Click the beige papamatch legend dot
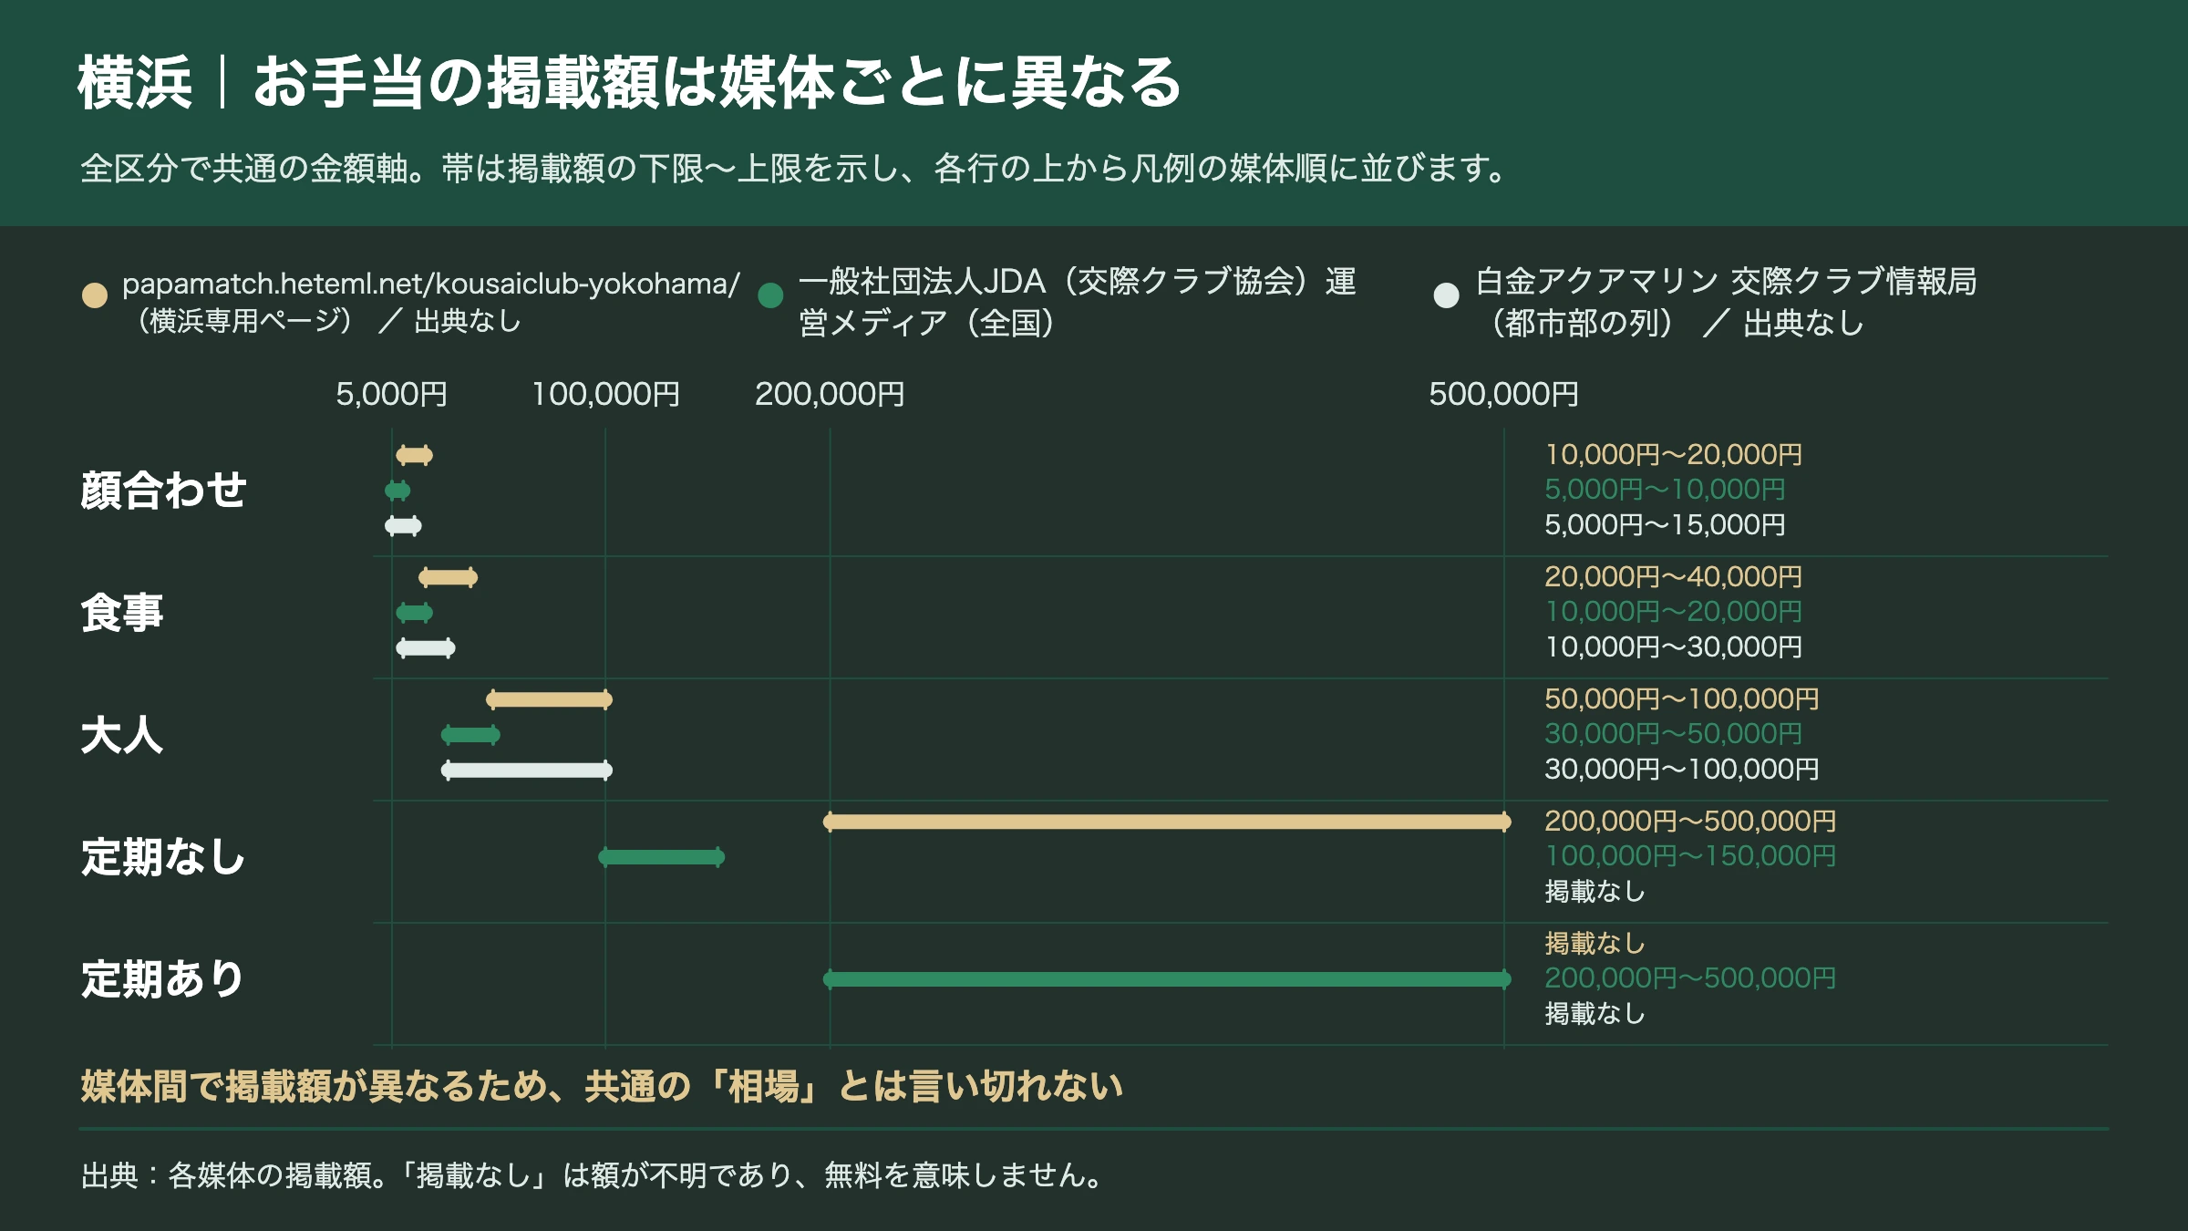The image size is (2188, 1231). tap(95, 295)
